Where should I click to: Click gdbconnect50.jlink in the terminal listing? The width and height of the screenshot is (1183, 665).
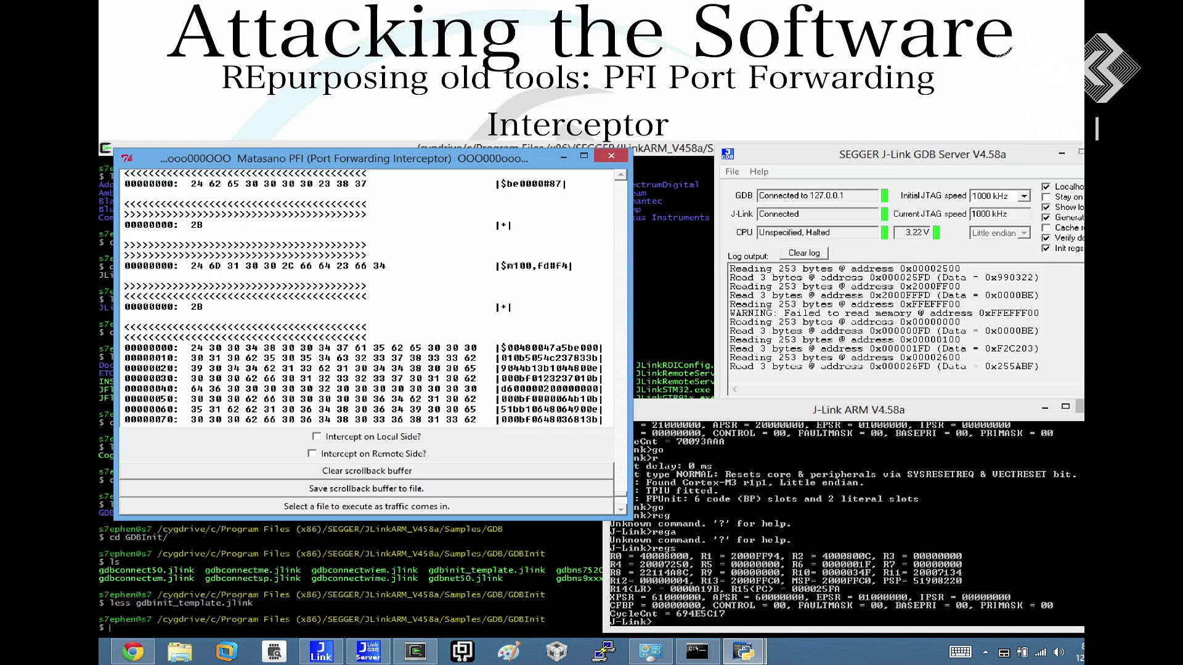pyautogui.click(x=147, y=570)
